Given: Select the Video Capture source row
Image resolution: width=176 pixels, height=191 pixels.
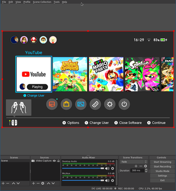Looking at the screenshot, I should 45,161.
